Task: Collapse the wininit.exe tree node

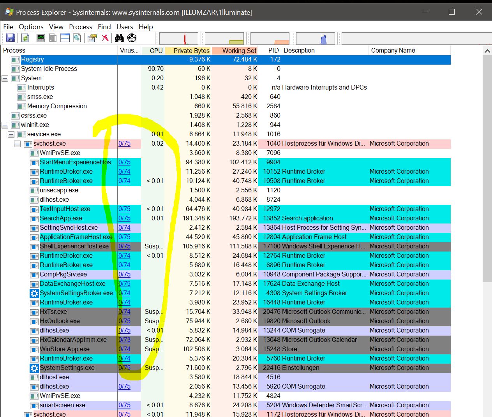Action: coord(5,125)
